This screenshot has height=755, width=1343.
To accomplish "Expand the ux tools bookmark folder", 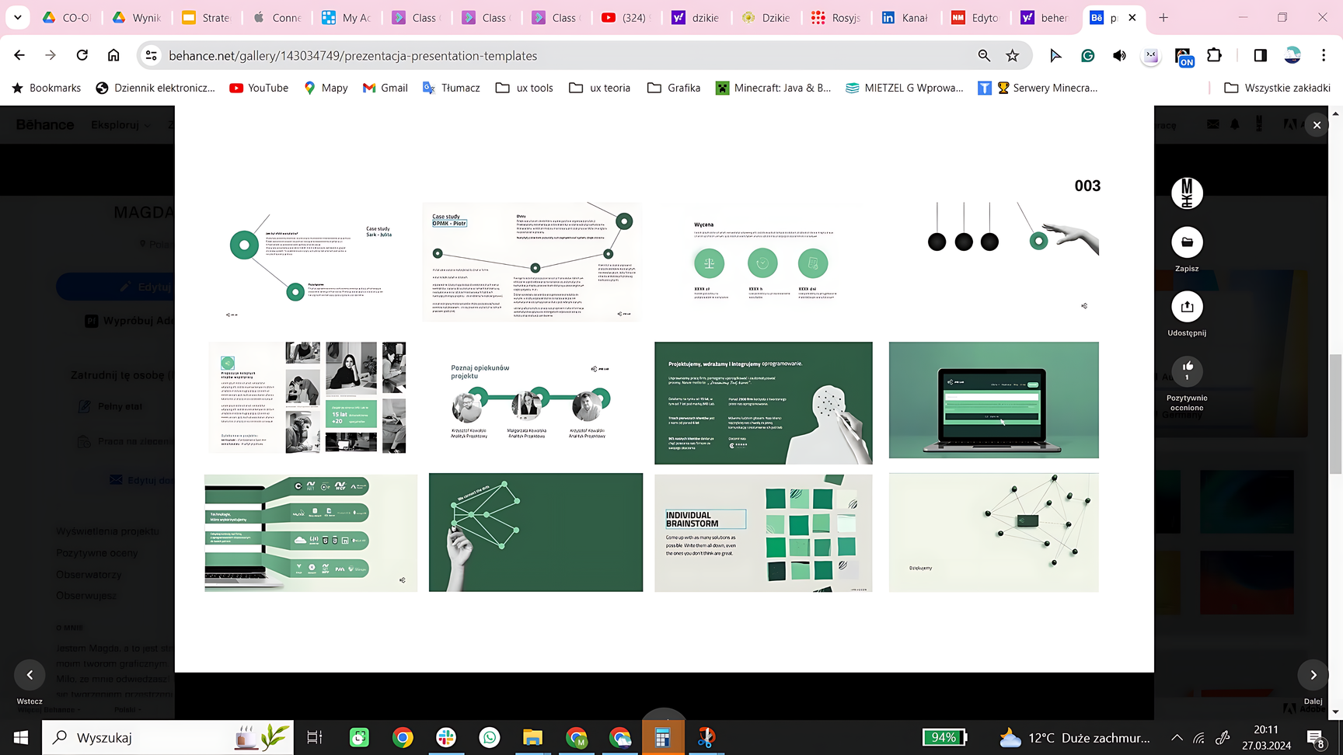I will click(x=525, y=88).
